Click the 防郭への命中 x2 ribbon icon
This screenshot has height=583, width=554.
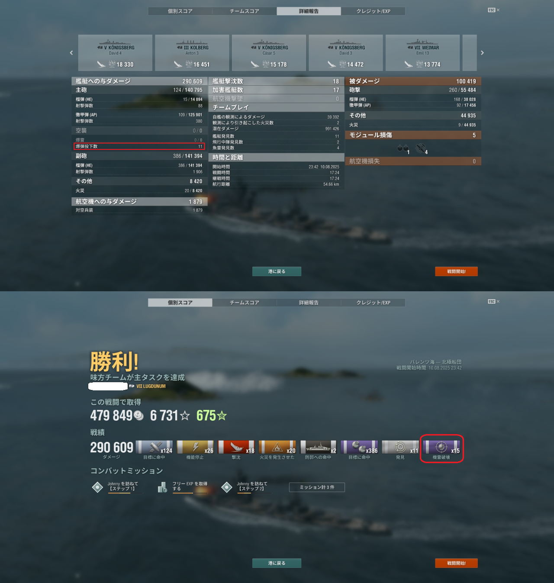coord(318,447)
